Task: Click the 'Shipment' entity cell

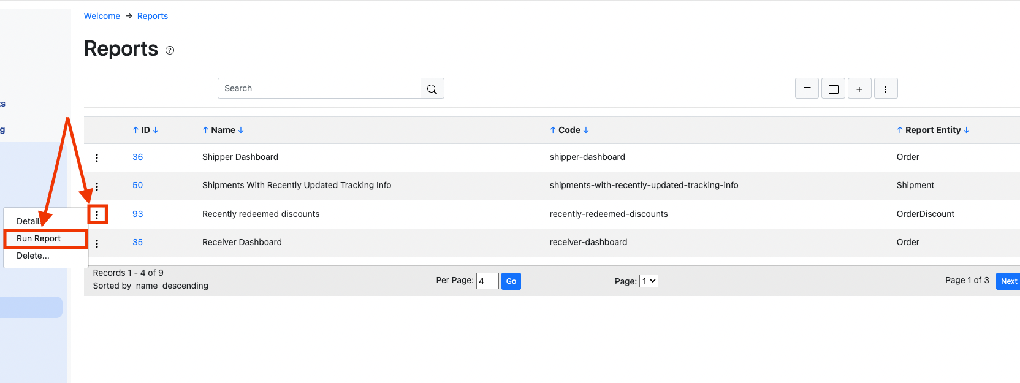Action: [915, 185]
